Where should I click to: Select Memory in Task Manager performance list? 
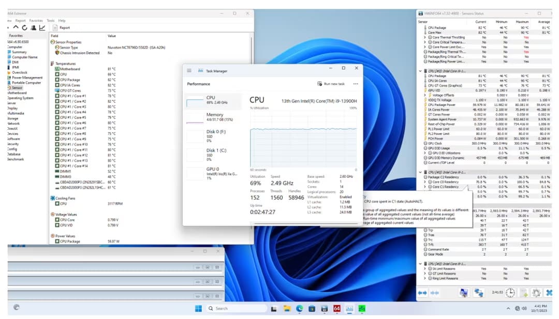[x=213, y=117]
